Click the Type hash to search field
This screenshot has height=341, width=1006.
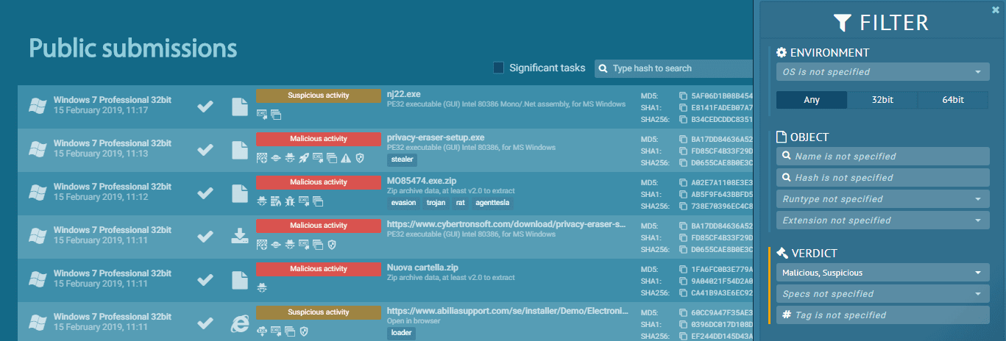pyautogui.click(x=673, y=68)
